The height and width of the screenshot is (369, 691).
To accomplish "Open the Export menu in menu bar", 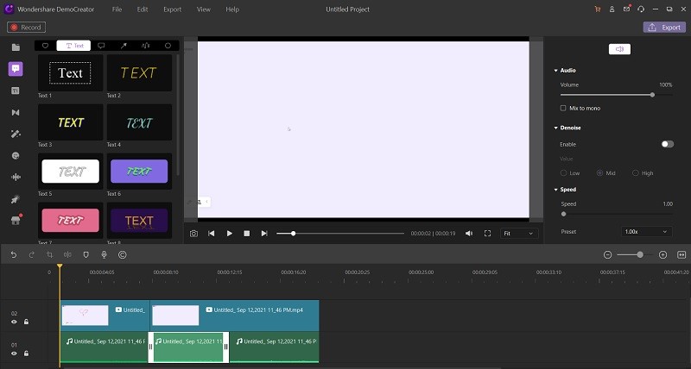I will coord(172,9).
